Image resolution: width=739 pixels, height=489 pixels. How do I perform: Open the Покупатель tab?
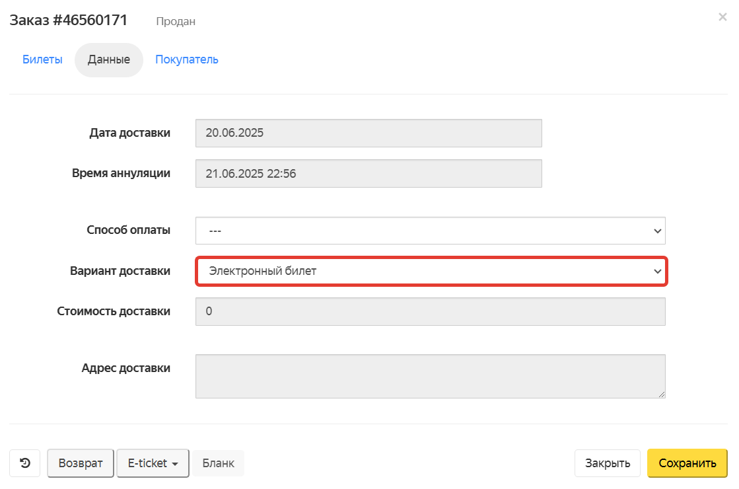187,59
